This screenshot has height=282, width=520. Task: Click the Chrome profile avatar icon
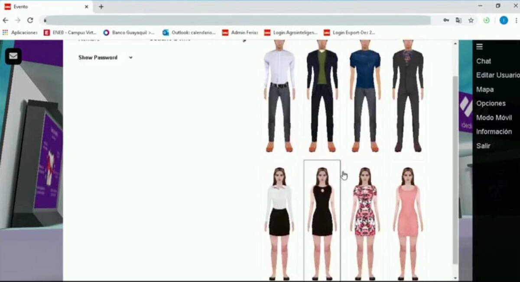point(504,20)
